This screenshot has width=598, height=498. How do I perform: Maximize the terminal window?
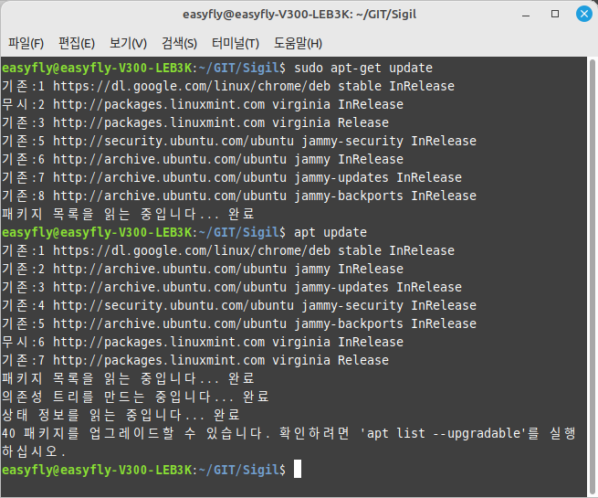pos(555,14)
